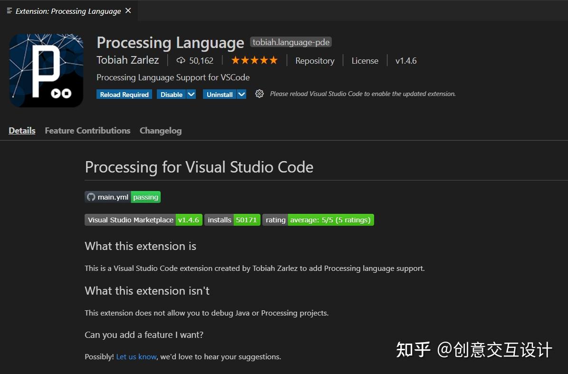Screen dimensions: 568x374
Task: Open the Uninstall dropdown arrow
Action: [x=242, y=94]
